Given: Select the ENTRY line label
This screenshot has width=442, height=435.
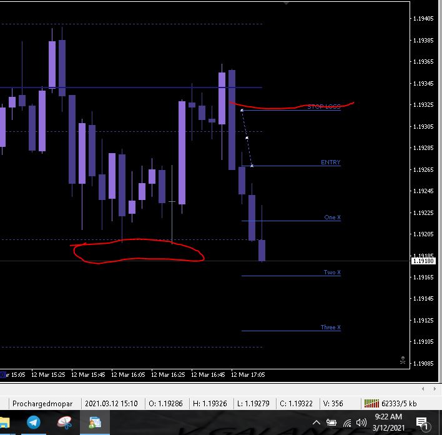Looking at the screenshot, I should click(x=330, y=162).
